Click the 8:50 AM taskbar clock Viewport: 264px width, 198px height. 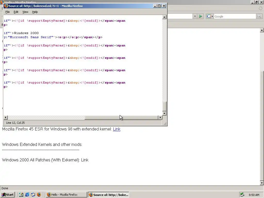pyautogui.click(x=254, y=195)
